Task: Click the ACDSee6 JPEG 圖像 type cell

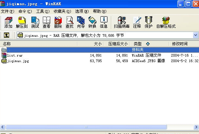Action: [x=148, y=61]
